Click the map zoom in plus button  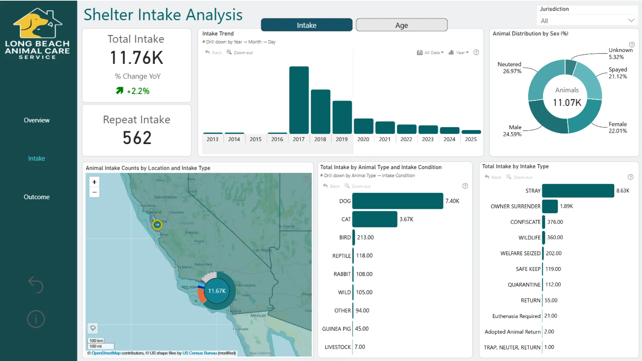[x=94, y=182]
